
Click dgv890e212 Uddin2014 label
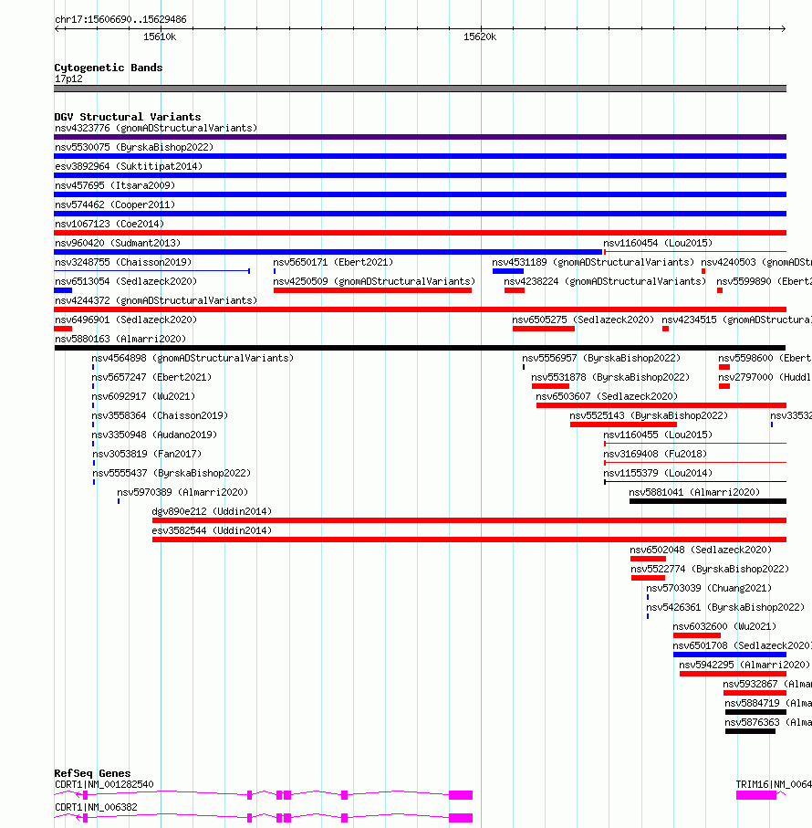point(212,511)
